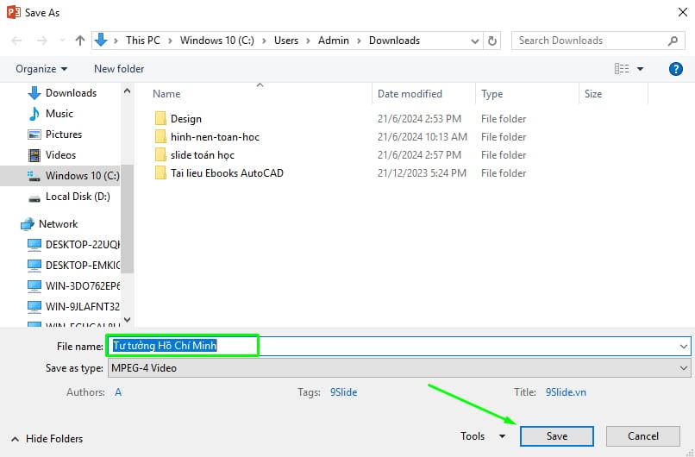The image size is (695, 457).
Task: Select Downloads in the address path
Action: tap(394, 41)
